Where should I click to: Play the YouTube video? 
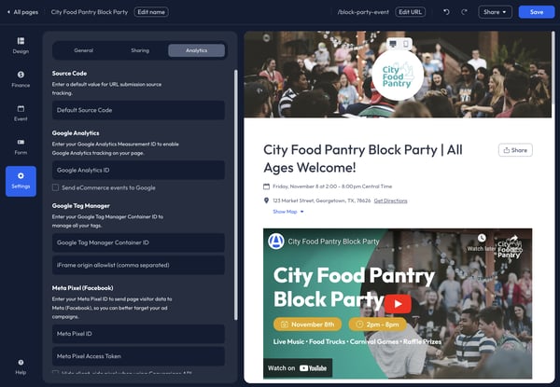[x=398, y=304]
